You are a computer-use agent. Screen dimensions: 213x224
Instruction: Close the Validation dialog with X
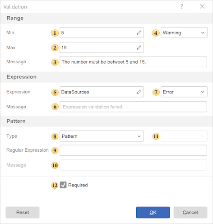click(x=202, y=6)
